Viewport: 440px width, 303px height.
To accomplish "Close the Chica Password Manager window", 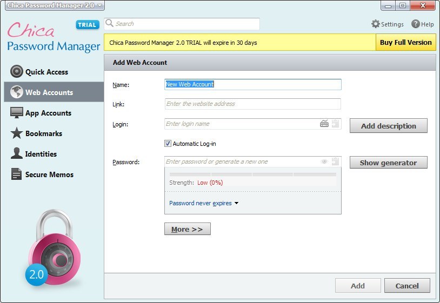I will click(x=423, y=5).
